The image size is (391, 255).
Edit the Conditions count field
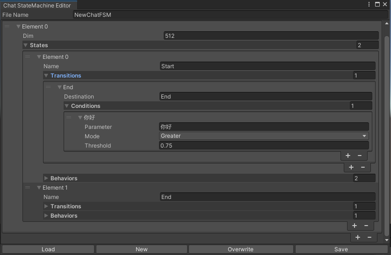361,106
